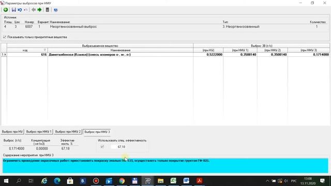Select the Выброс при НМУ 3 tab
The width and height of the screenshot is (331, 186).
point(97,132)
